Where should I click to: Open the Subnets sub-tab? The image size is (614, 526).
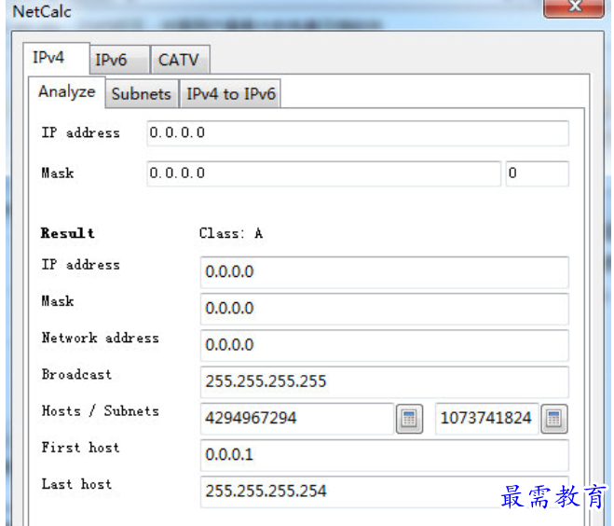click(142, 94)
